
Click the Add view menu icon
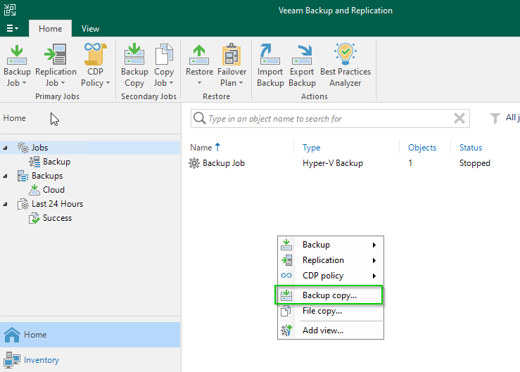coord(286,331)
